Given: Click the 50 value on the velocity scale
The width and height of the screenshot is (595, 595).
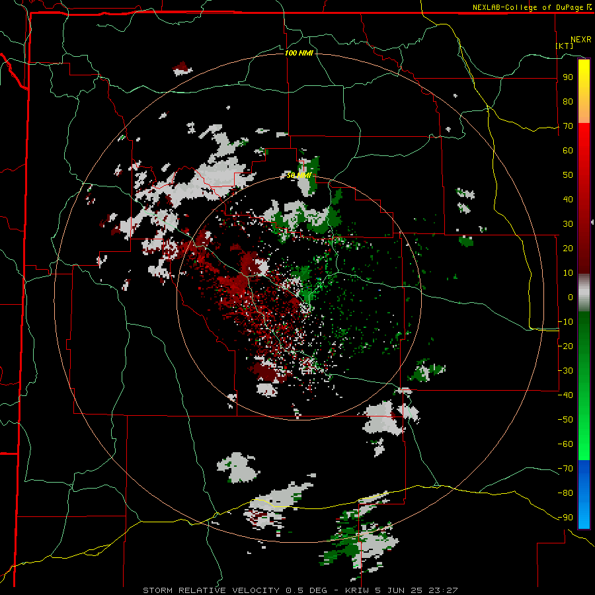Looking at the screenshot, I should coord(568,175).
